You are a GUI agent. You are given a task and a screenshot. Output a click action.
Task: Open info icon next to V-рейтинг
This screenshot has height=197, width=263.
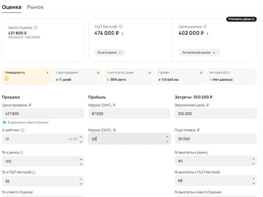click(23, 130)
